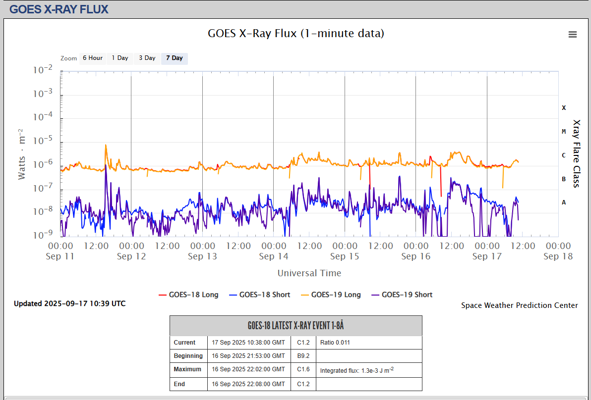The image size is (591, 400).
Task: Toggle the GOES-18 Long legend series
Action: [x=188, y=295]
